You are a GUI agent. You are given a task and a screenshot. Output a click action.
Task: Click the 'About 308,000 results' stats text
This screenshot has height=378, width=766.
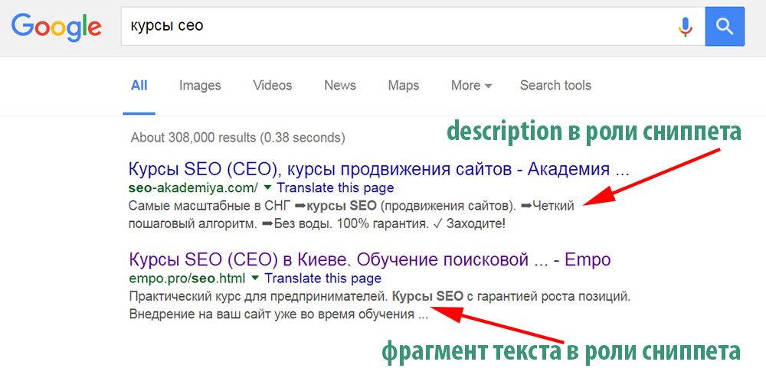click(237, 138)
